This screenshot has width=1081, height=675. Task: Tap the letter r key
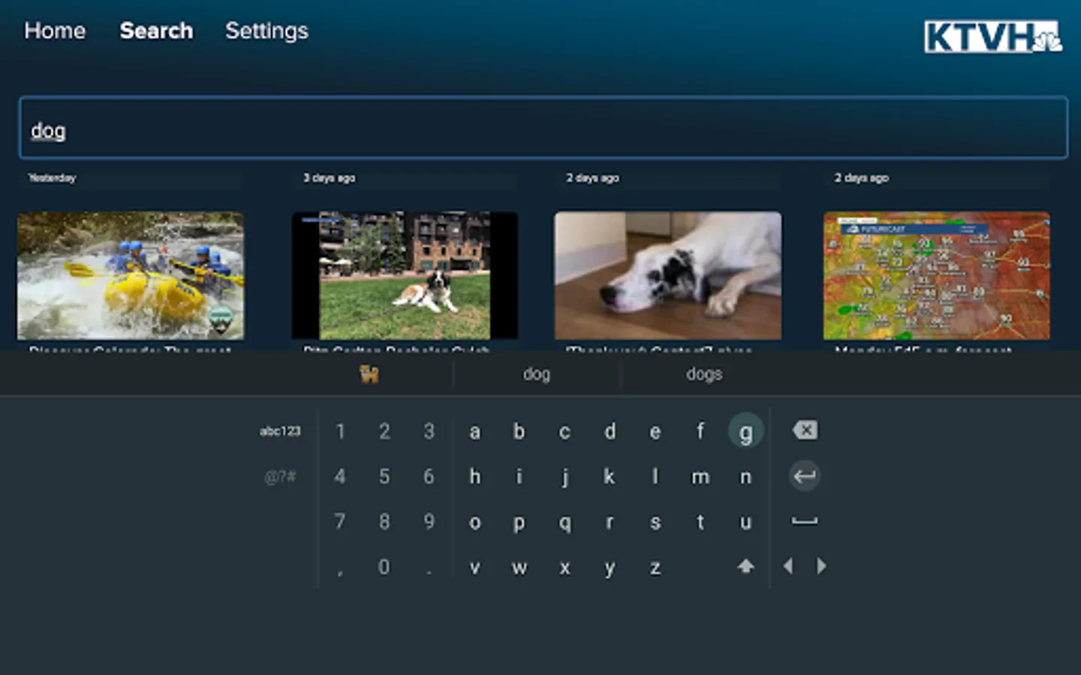click(x=610, y=523)
